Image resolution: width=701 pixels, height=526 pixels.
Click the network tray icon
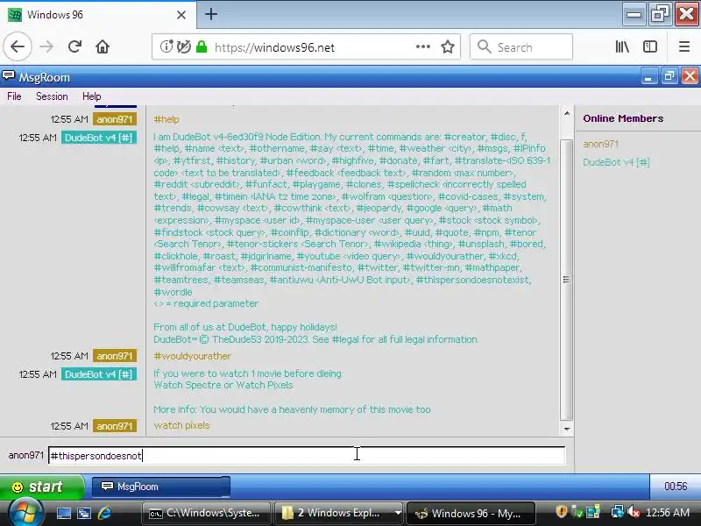point(618,512)
